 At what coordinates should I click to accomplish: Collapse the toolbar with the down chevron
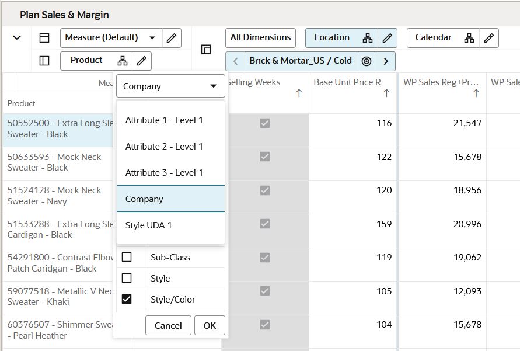(x=17, y=37)
